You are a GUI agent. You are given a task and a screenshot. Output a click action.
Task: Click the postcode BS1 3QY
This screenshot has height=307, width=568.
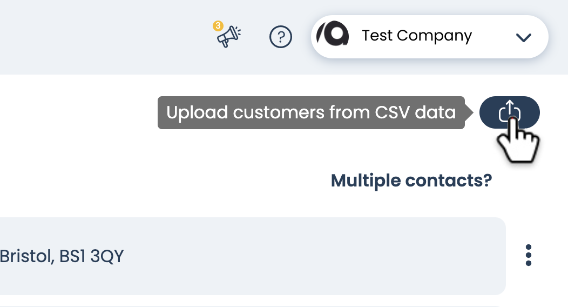91,256
